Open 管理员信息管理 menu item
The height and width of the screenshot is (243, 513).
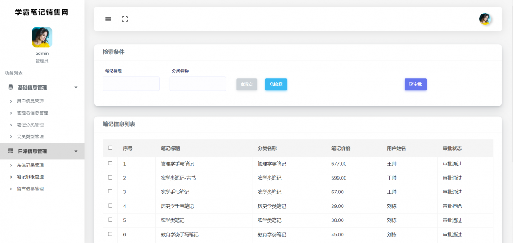32,113
